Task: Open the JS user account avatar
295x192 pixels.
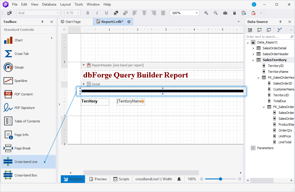Action: tap(254, 4)
